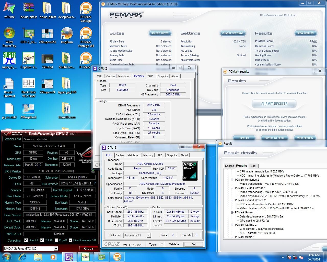Click the EXPORT TO EXCEL button
Screen dimensions: 327x262
(x=274, y=138)
